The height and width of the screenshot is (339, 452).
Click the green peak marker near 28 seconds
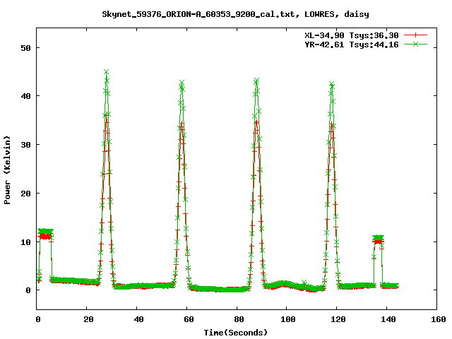107,72
